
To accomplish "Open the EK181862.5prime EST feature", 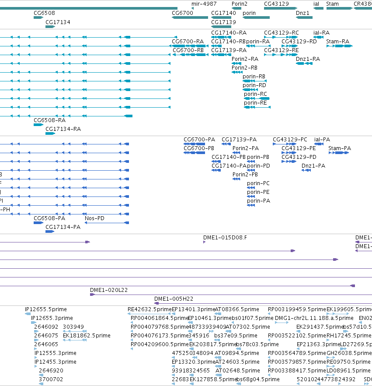I will 75,340.
